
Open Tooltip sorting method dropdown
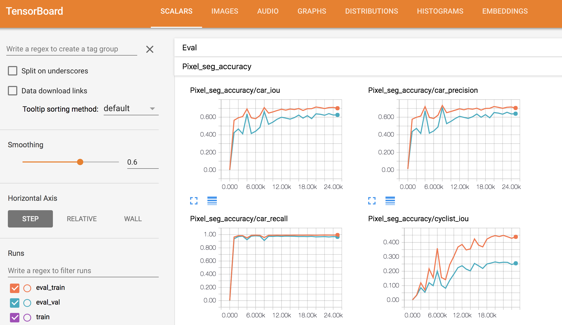pos(131,109)
